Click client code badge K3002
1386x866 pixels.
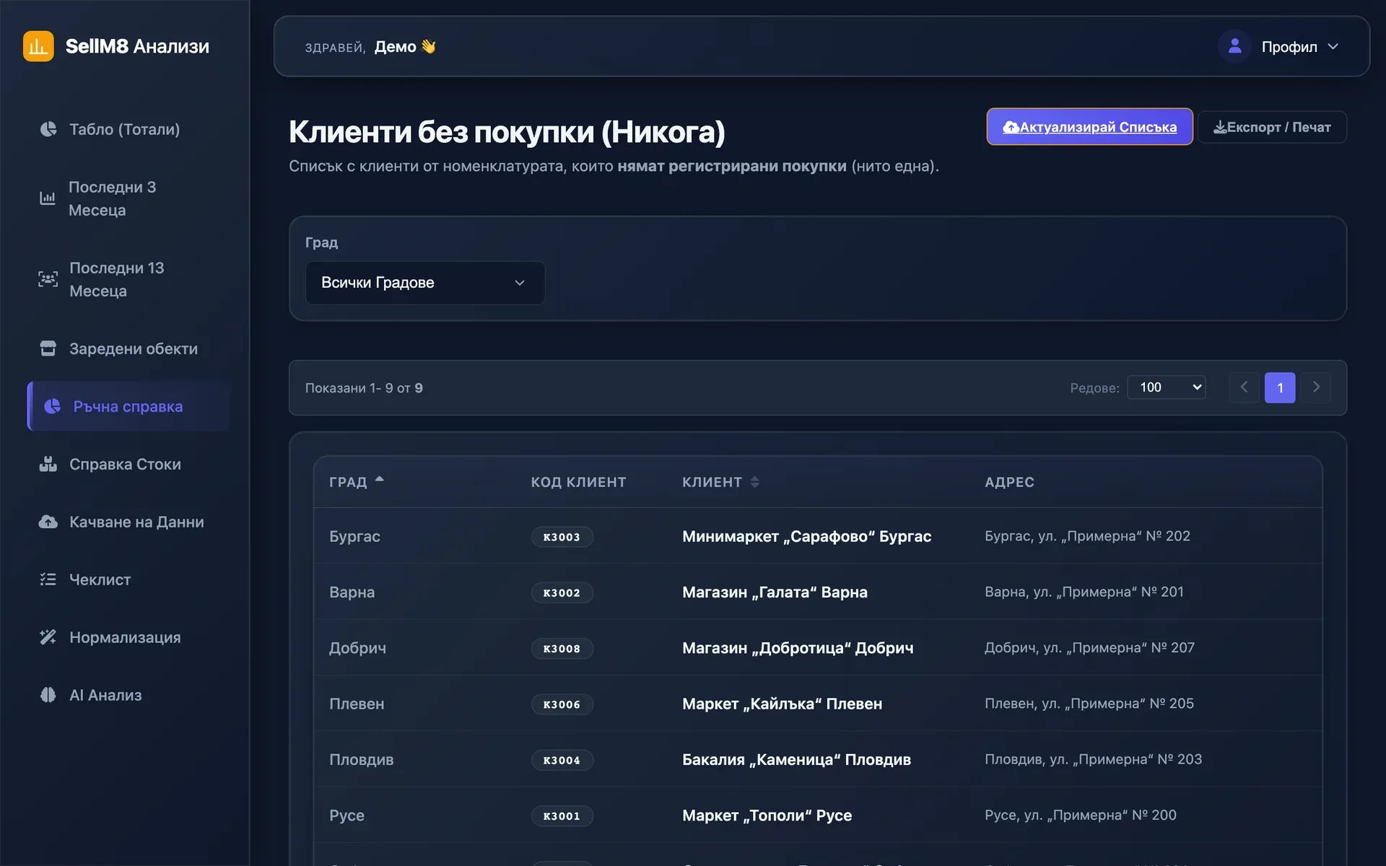point(562,592)
